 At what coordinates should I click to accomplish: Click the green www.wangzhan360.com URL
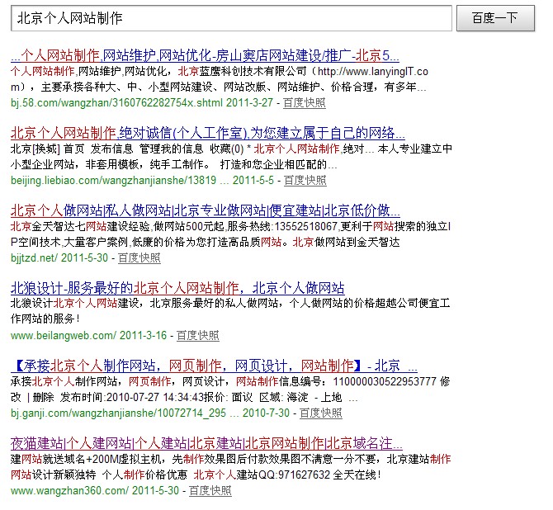pos(69,490)
